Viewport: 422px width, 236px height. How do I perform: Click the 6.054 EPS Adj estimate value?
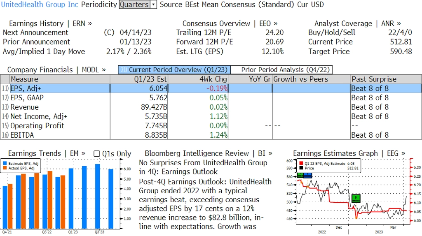pyautogui.click(x=158, y=88)
